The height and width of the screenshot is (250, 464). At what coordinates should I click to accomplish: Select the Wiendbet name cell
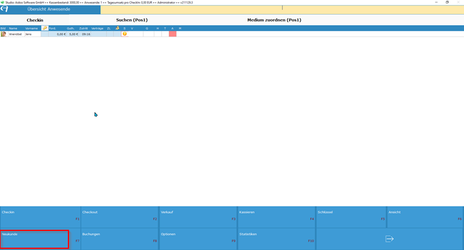click(16, 34)
